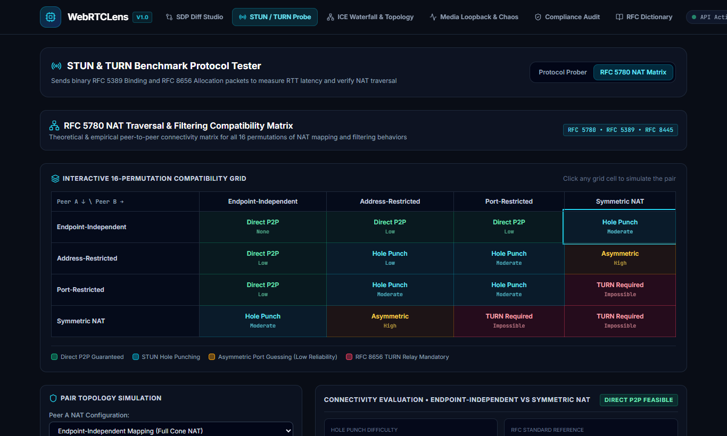Click the Symmetric NAT column header
Viewport: 727px width, 436px height.
pos(620,202)
